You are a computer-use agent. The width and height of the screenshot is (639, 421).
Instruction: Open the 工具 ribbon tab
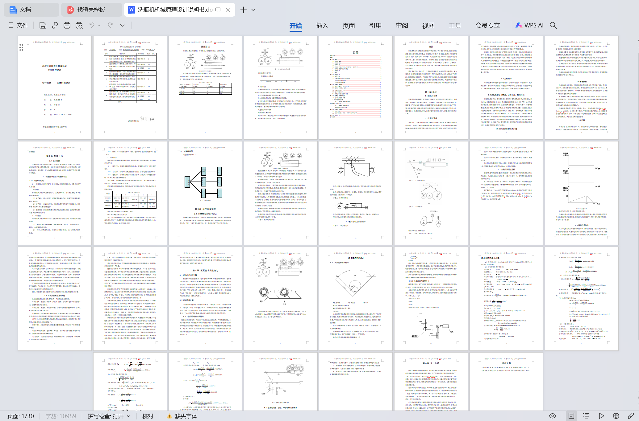(x=455, y=26)
